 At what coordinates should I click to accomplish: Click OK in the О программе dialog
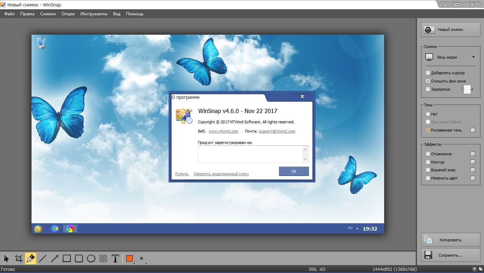coord(294,171)
